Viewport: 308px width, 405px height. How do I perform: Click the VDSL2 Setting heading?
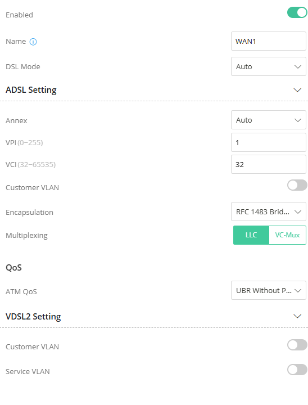click(x=33, y=316)
